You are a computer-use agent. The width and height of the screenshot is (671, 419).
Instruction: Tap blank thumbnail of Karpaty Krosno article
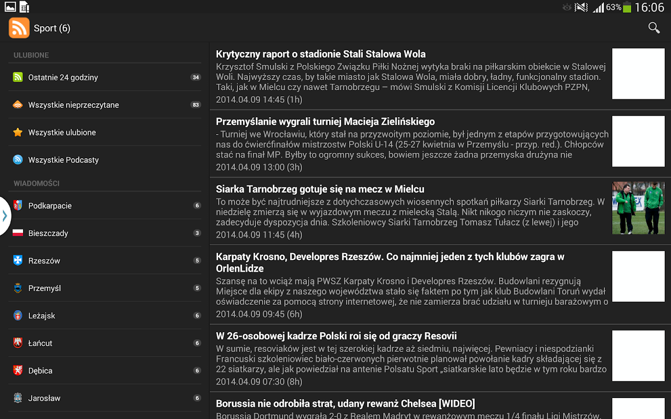(638, 276)
